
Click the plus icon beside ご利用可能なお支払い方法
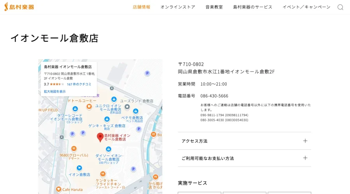(305, 158)
